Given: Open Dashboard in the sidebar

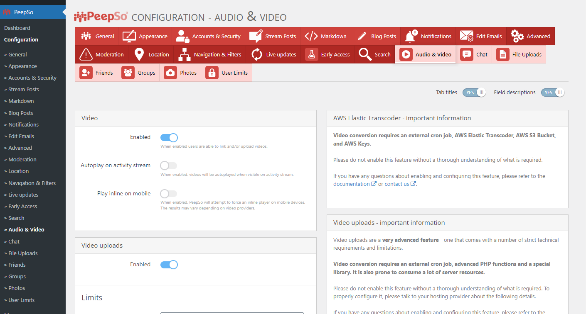Looking at the screenshot, I should coord(17,28).
